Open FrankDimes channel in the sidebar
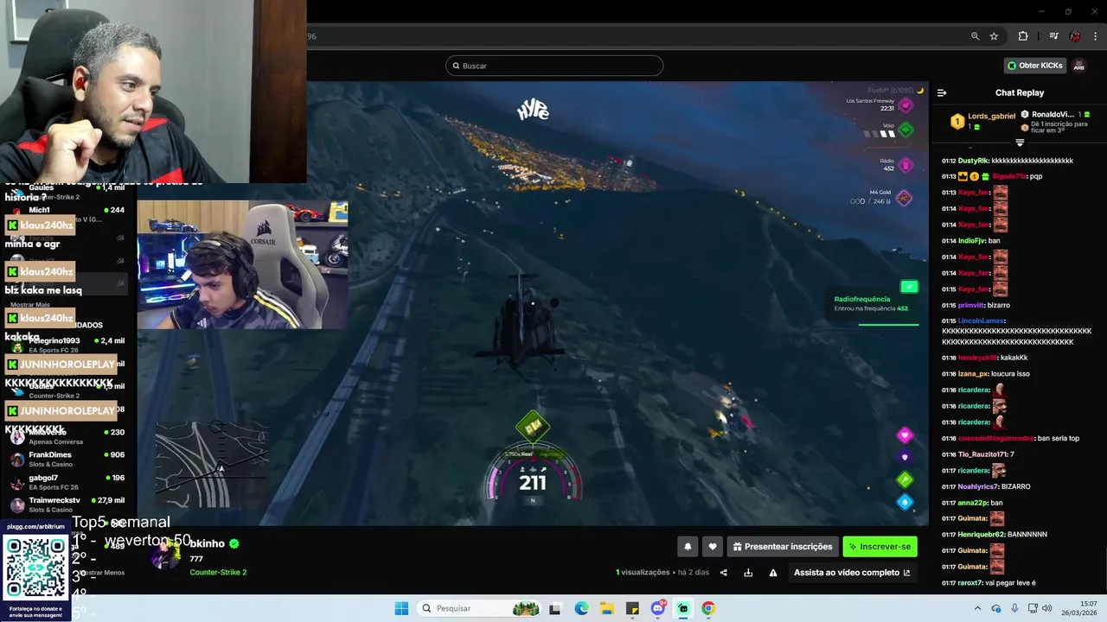Screen dimensions: 1107x622 (69, 459)
